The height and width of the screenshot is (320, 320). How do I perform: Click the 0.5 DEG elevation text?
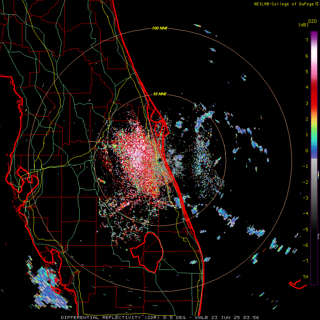point(175,318)
